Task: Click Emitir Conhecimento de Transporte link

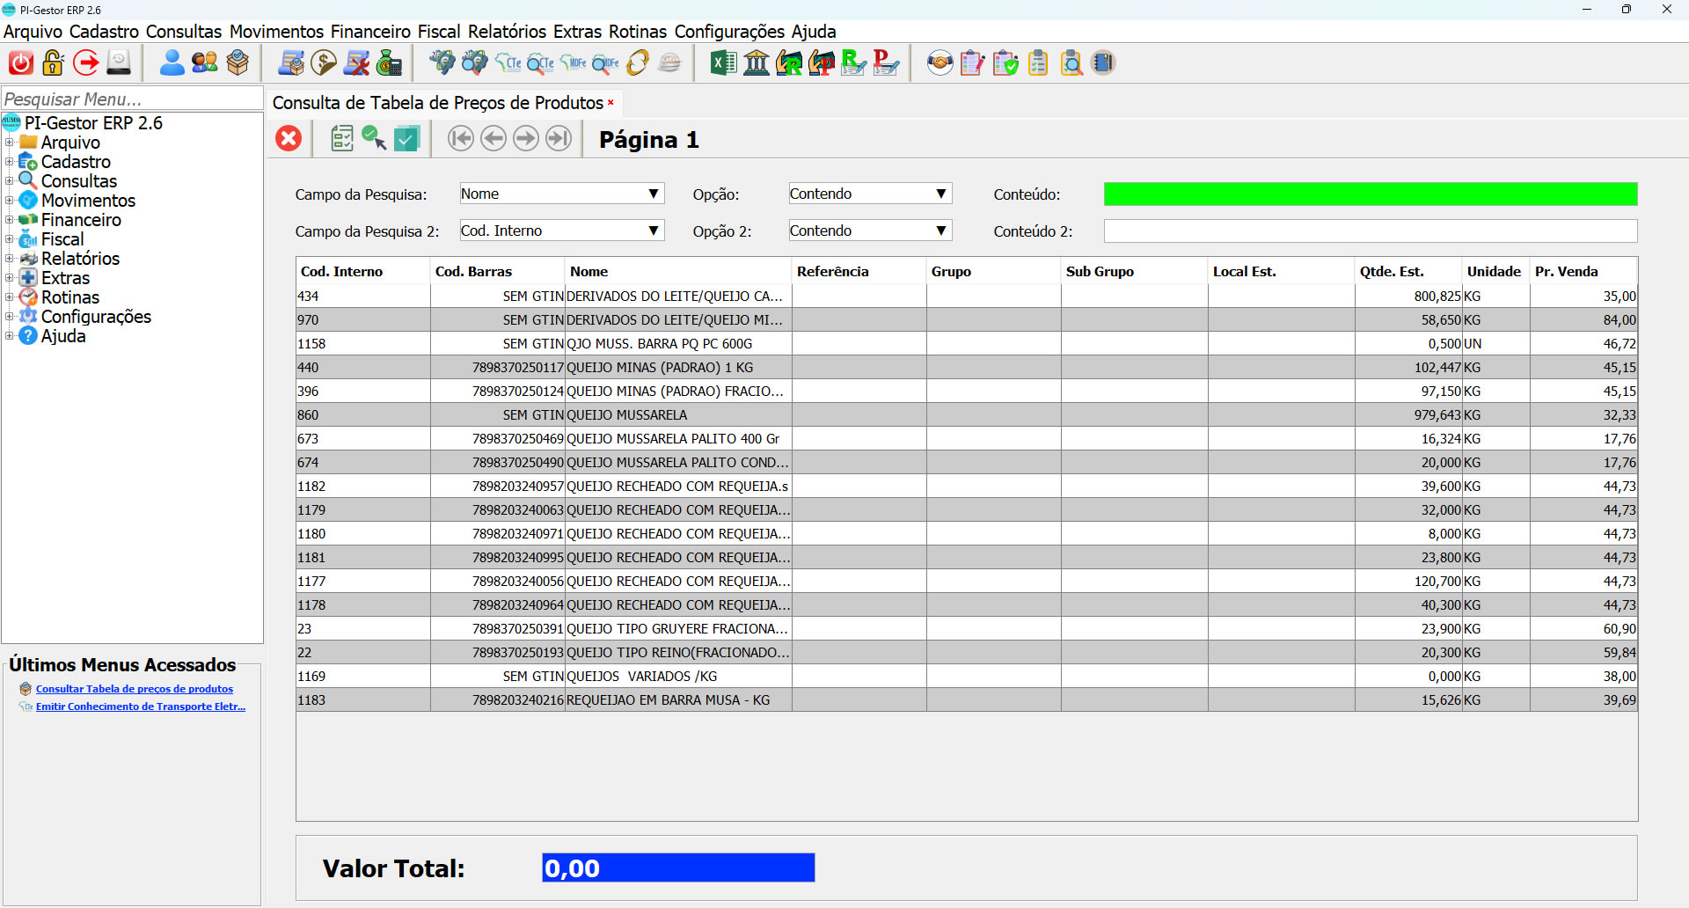Action: (x=140, y=707)
